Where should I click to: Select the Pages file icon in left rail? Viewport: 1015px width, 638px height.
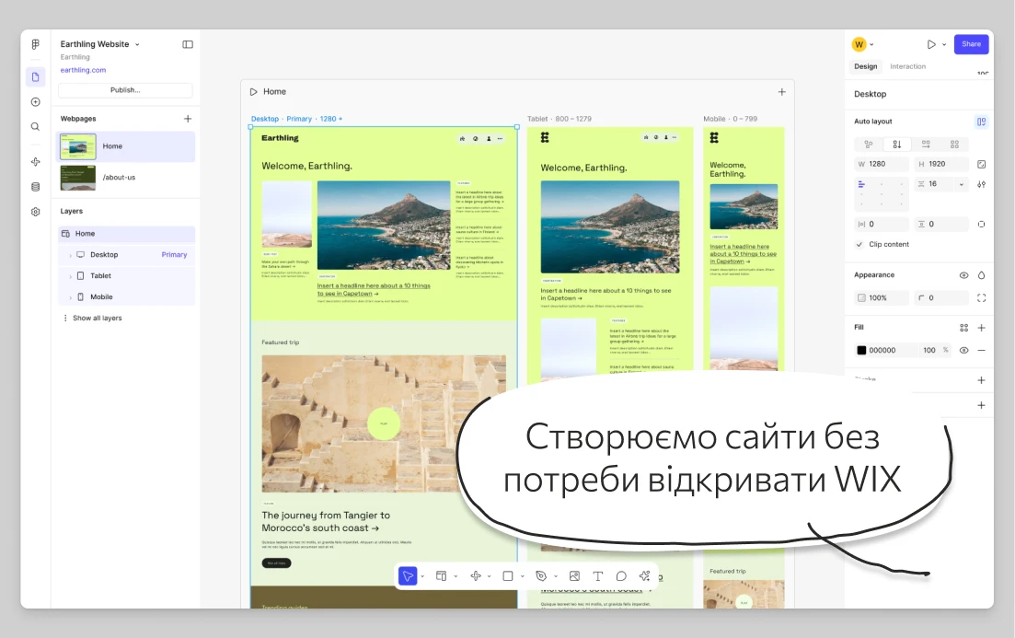coord(36,77)
